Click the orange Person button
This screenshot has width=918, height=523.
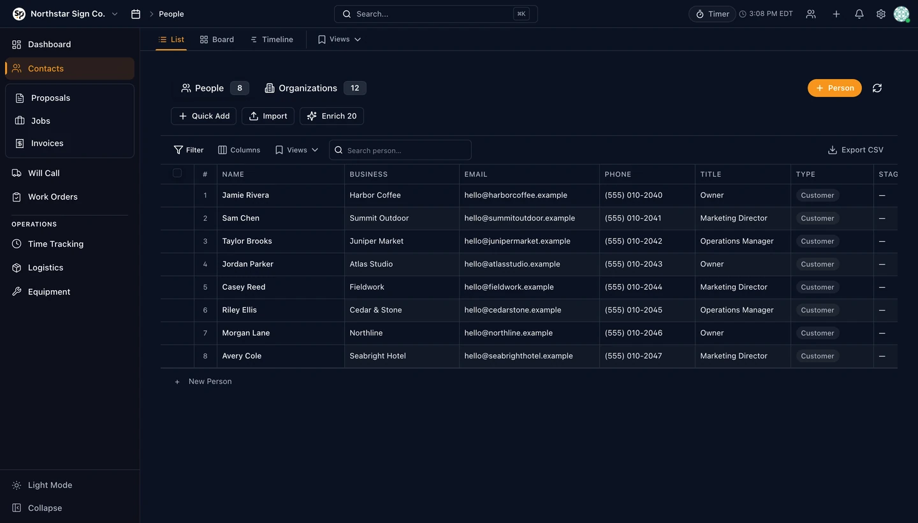(x=834, y=88)
